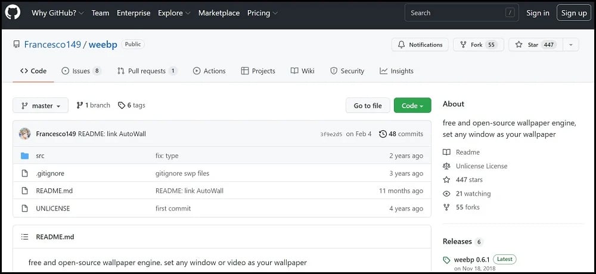Open the Pricing dropdown menu
This screenshot has width=596, height=274.
point(262,13)
